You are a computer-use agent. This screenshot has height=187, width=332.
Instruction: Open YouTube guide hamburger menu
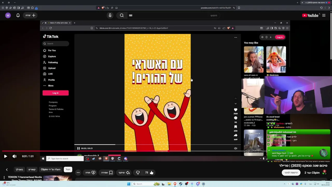(324, 15)
